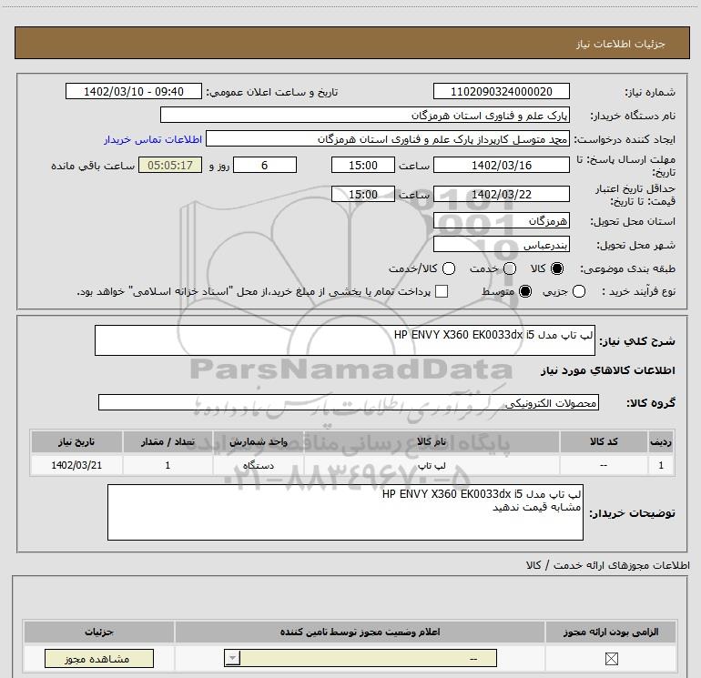Click the announcement date field 1402/03/10 - 09:40
Screen dimensions: 701x678
click(134, 91)
